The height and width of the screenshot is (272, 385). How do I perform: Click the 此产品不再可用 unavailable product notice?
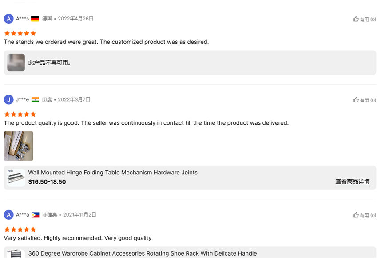[x=49, y=63]
